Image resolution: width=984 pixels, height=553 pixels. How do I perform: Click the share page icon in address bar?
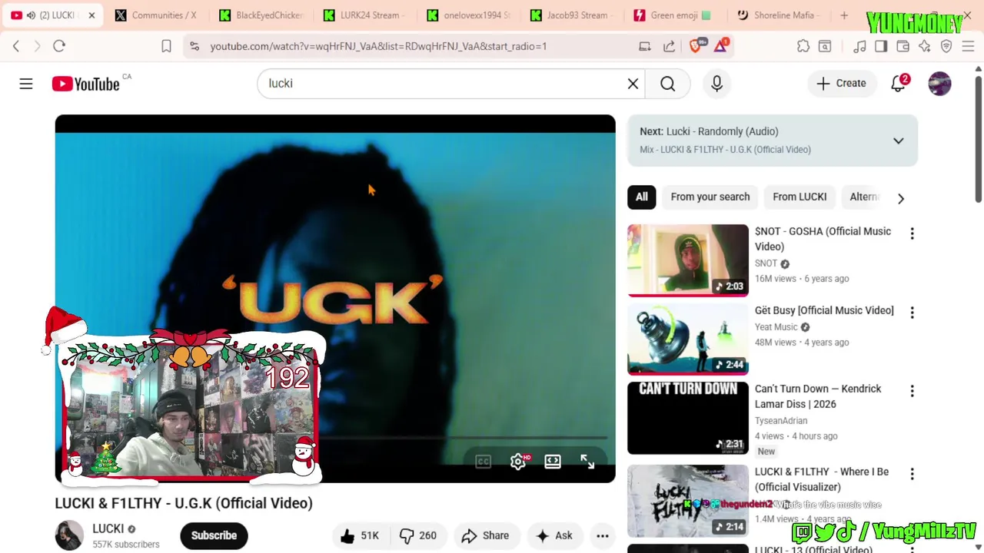click(x=670, y=46)
